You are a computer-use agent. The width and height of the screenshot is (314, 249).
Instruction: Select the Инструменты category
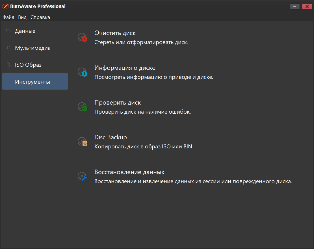pos(35,81)
